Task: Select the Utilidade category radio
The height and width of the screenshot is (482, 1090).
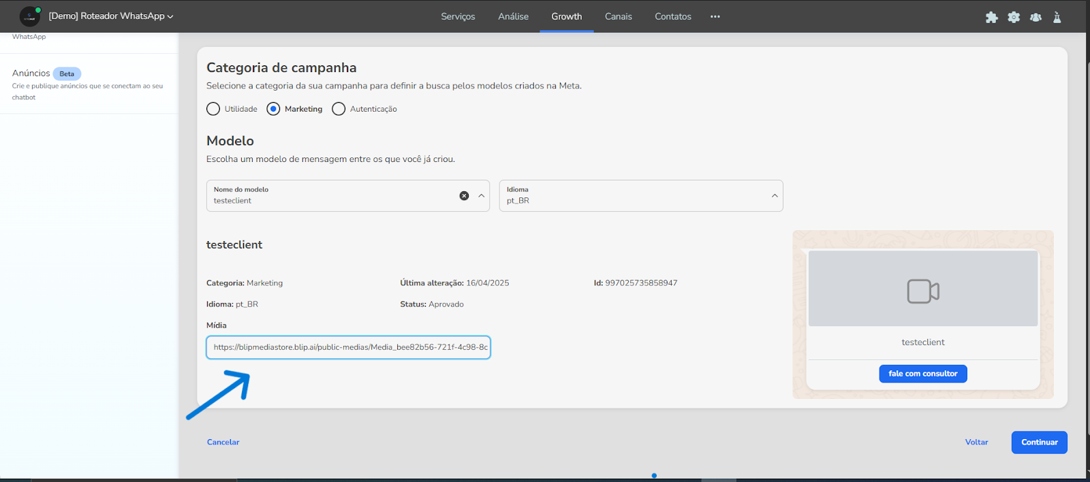Action: (x=213, y=109)
